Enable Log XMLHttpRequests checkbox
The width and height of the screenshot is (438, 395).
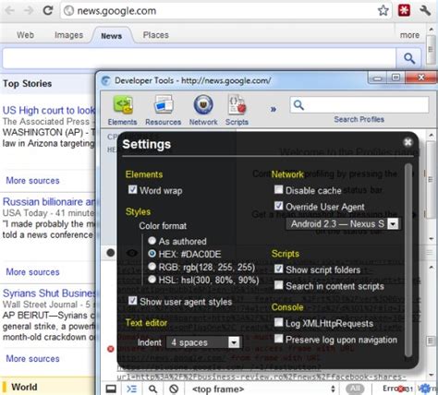[x=278, y=323]
